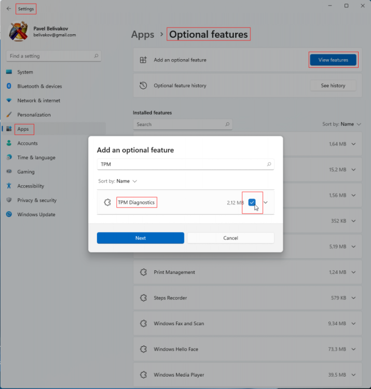Expand the 1,56 MB feature row
The height and width of the screenshot is (389, 371).
354,195
